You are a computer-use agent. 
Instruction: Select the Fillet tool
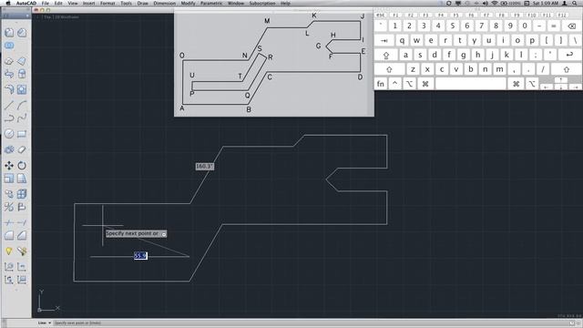(x=9, y=235)
